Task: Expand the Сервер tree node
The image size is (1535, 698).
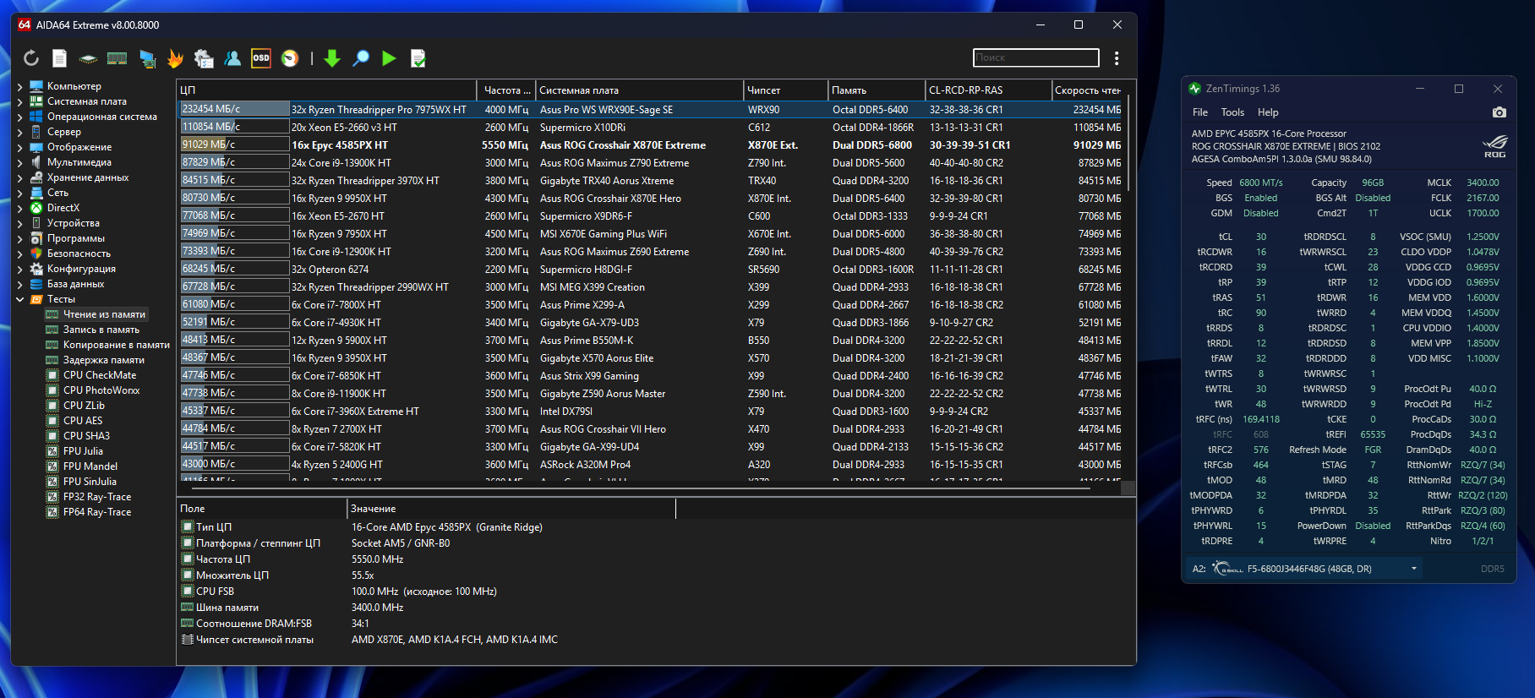Action: pyautogui.click(x=19, y=132)
